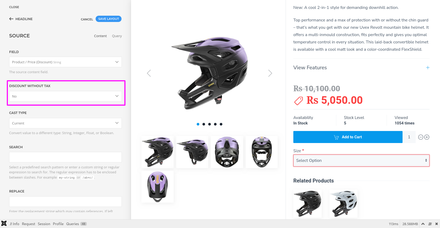Collapse debug bar with up arrow icon
The height and width of the screenshot is (228, 440).
pyautogui.click(x=423, y=224)
